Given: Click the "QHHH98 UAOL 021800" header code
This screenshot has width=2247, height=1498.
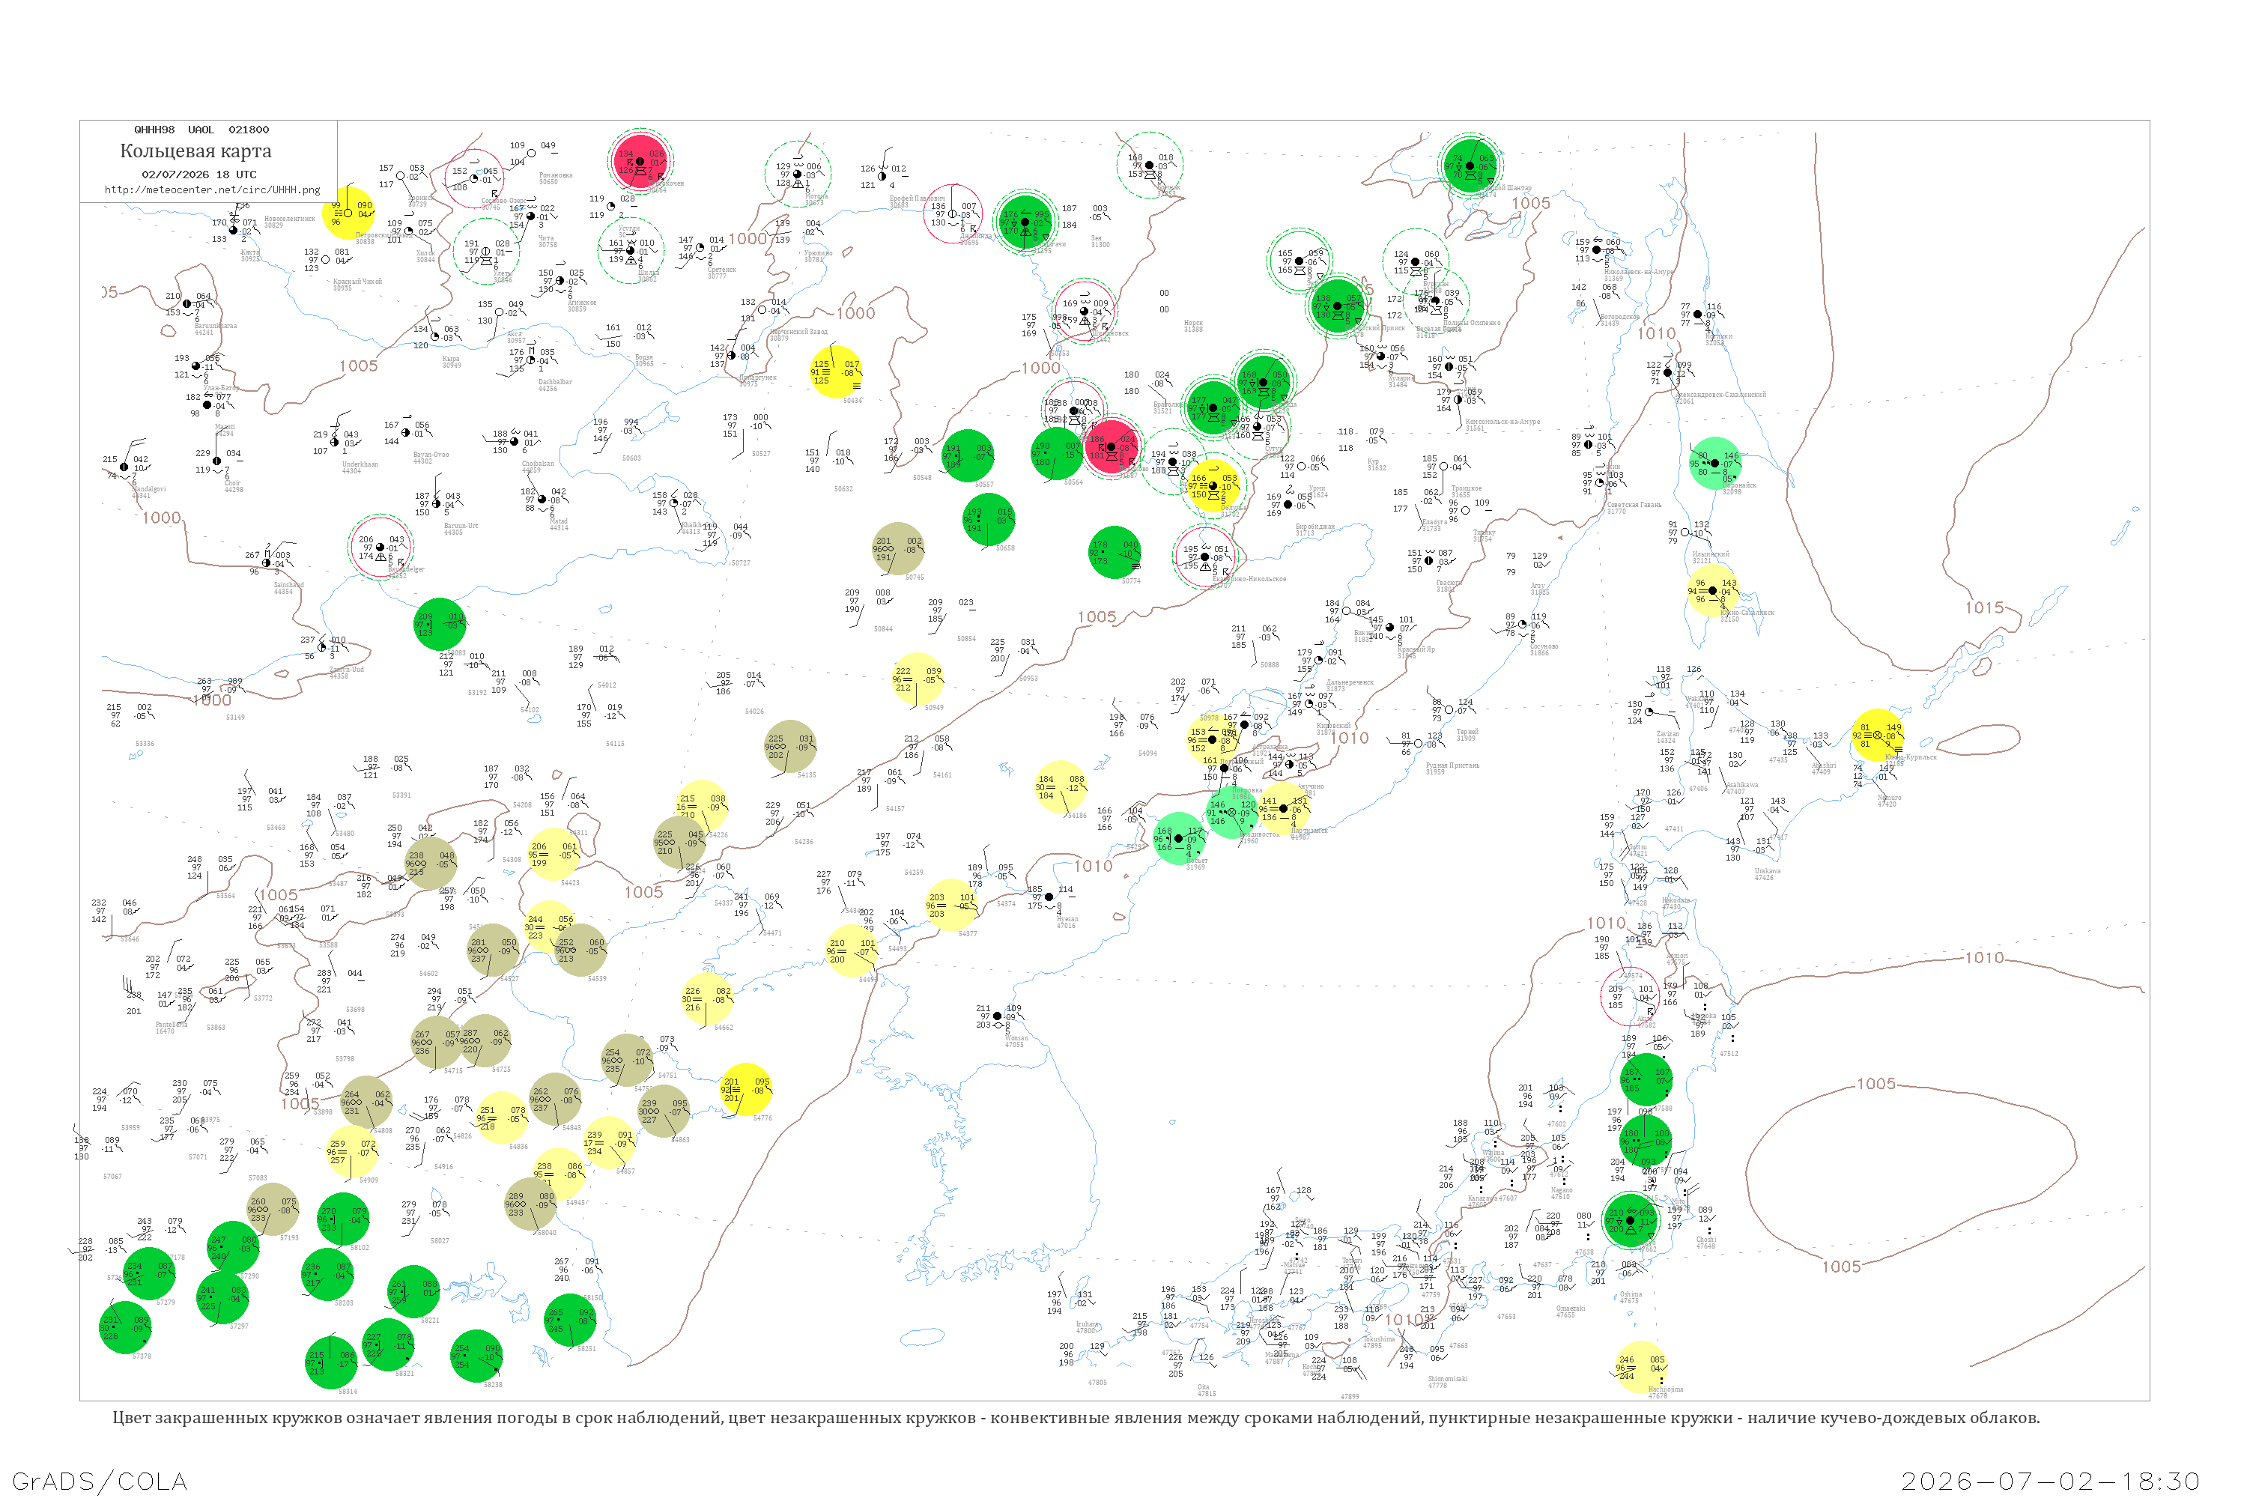Looking at the screenshot, I should tap(201, 130).
